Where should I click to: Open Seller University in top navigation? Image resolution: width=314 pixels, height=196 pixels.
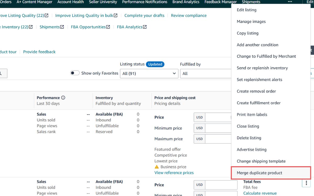click(x=103, y=2)
